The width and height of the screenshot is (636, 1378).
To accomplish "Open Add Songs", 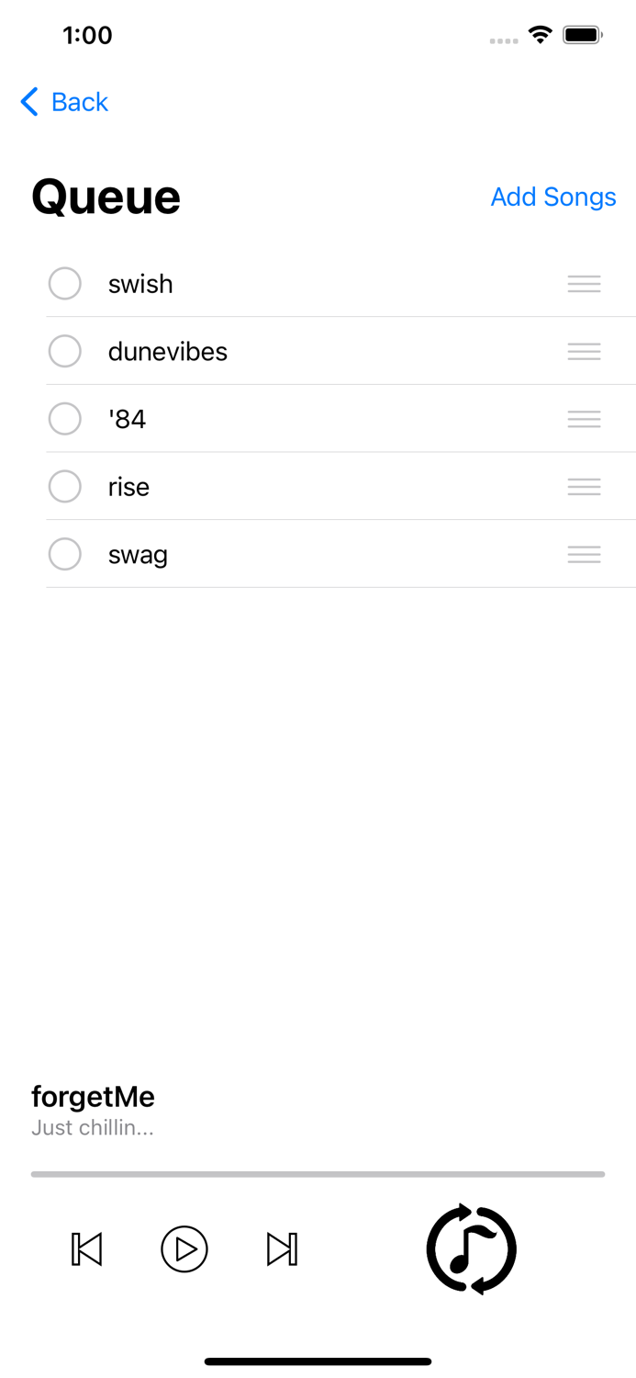I will (552, 197).
